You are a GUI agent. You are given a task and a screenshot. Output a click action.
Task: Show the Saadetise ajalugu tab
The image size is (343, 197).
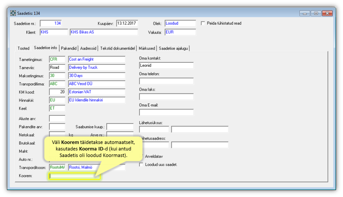pos(173,48)
